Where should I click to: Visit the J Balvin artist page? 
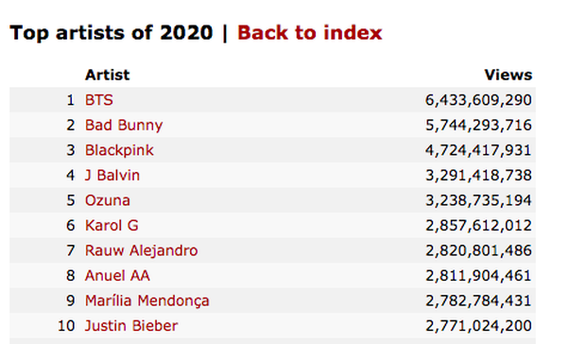click(x=112, y=175)
